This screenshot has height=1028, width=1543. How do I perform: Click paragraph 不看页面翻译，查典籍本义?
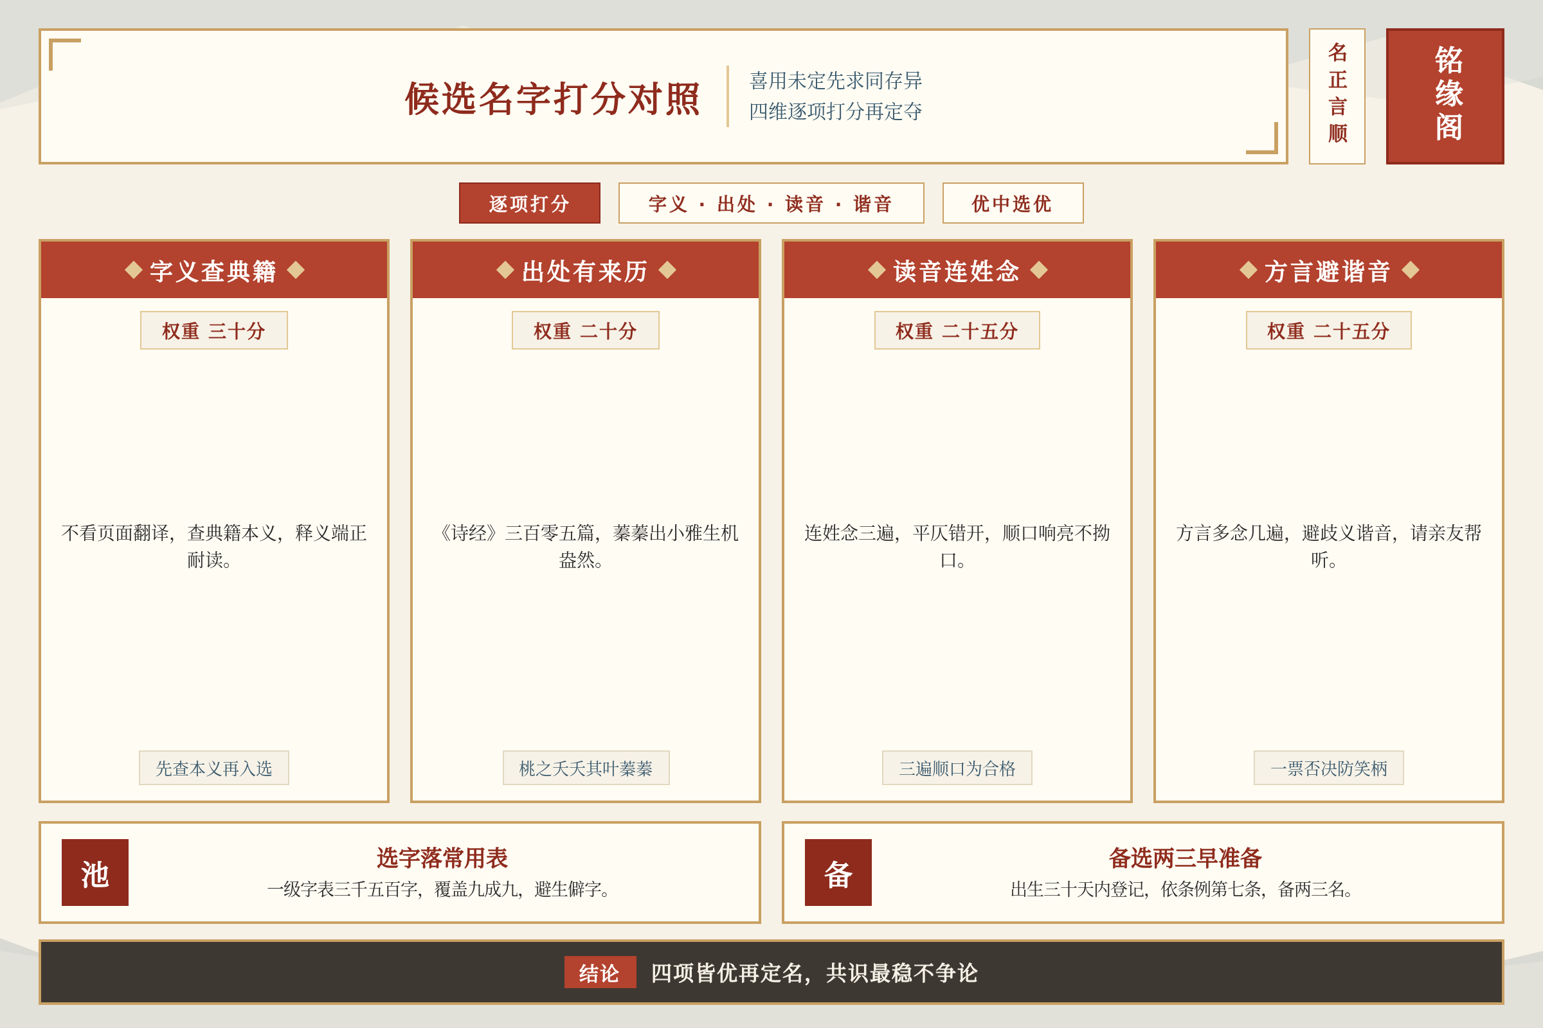point(214,545)
